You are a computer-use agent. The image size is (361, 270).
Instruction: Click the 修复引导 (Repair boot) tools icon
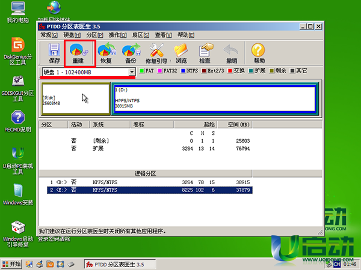point(156,53)
